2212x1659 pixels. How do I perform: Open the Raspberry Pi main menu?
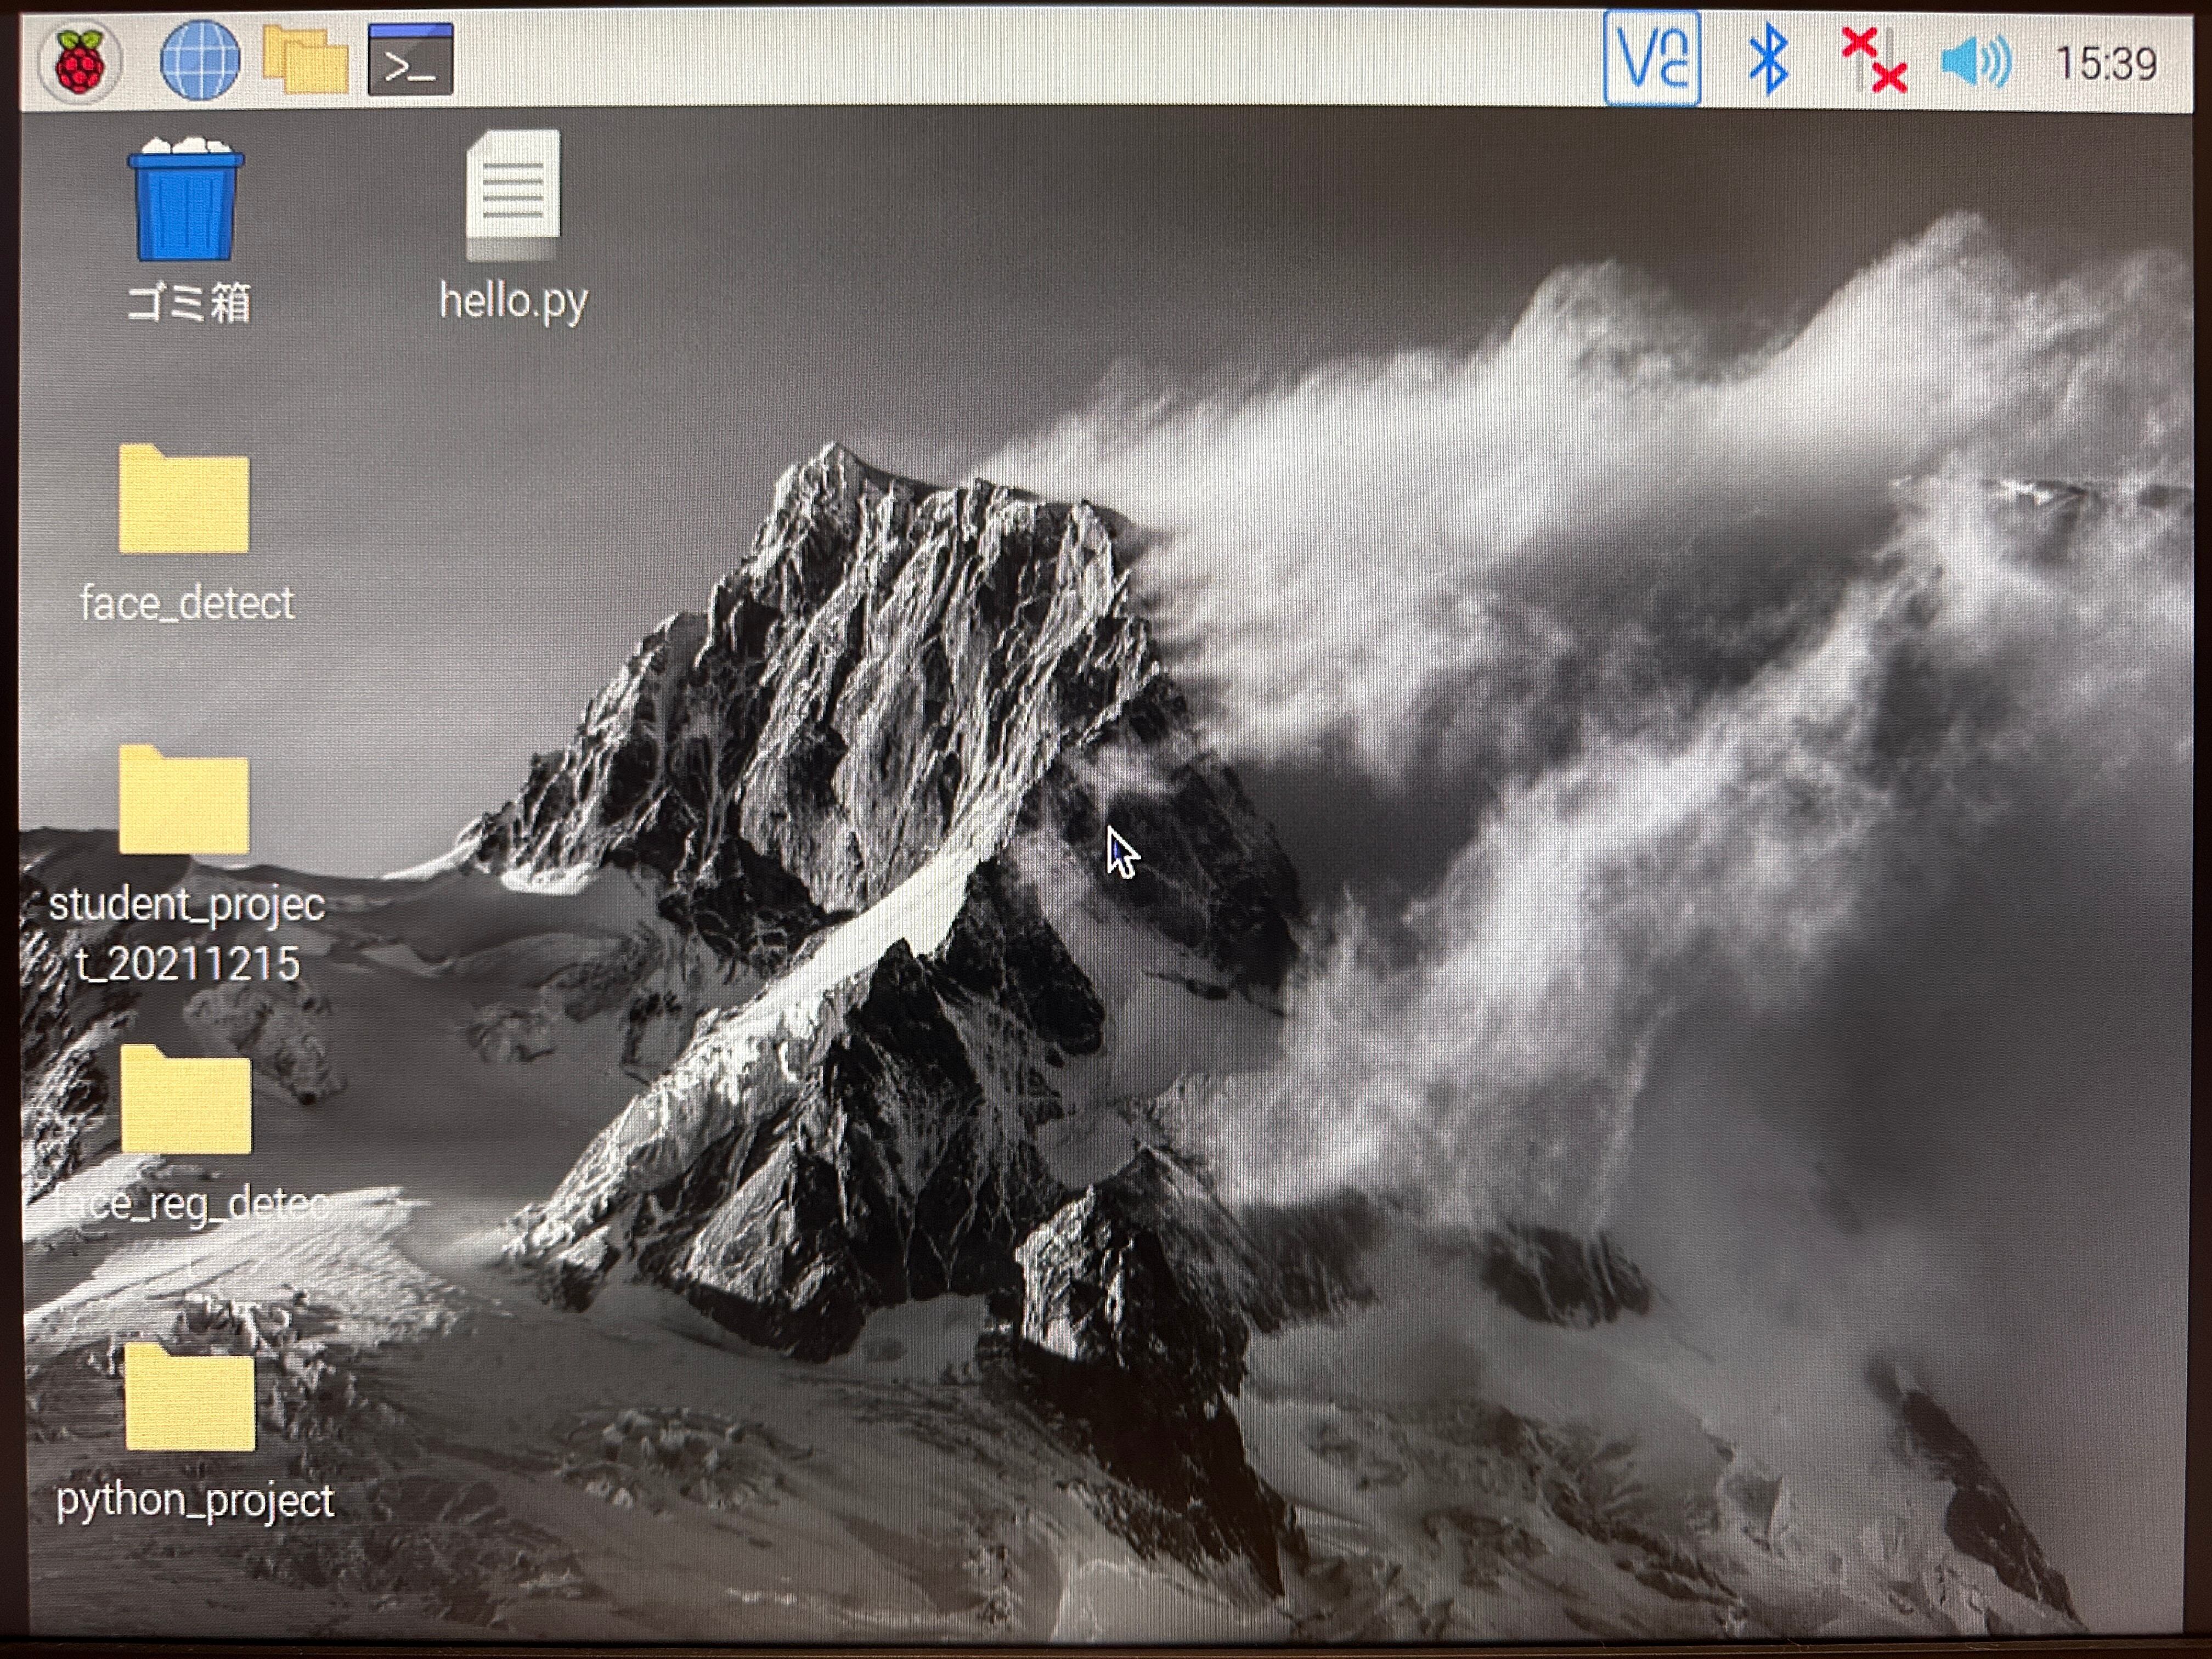click(x=80, y=62)
